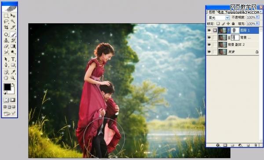Select the Path Selection arrow tool
This screenshot has width=264, height=160.
tap(6, 59)
